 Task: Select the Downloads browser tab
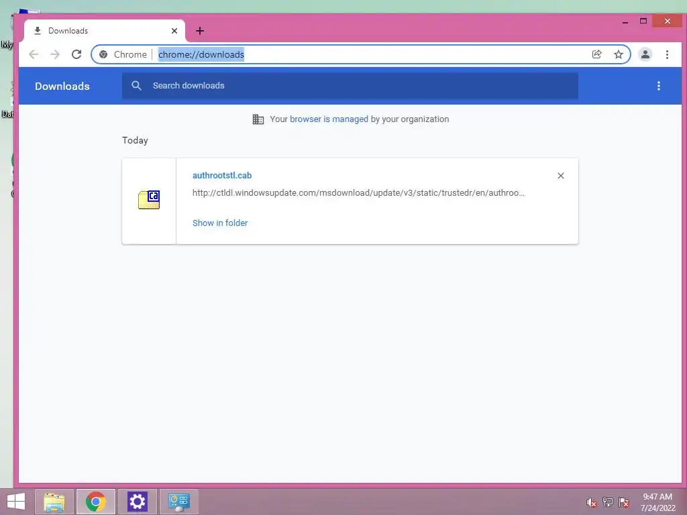point(105,31)
